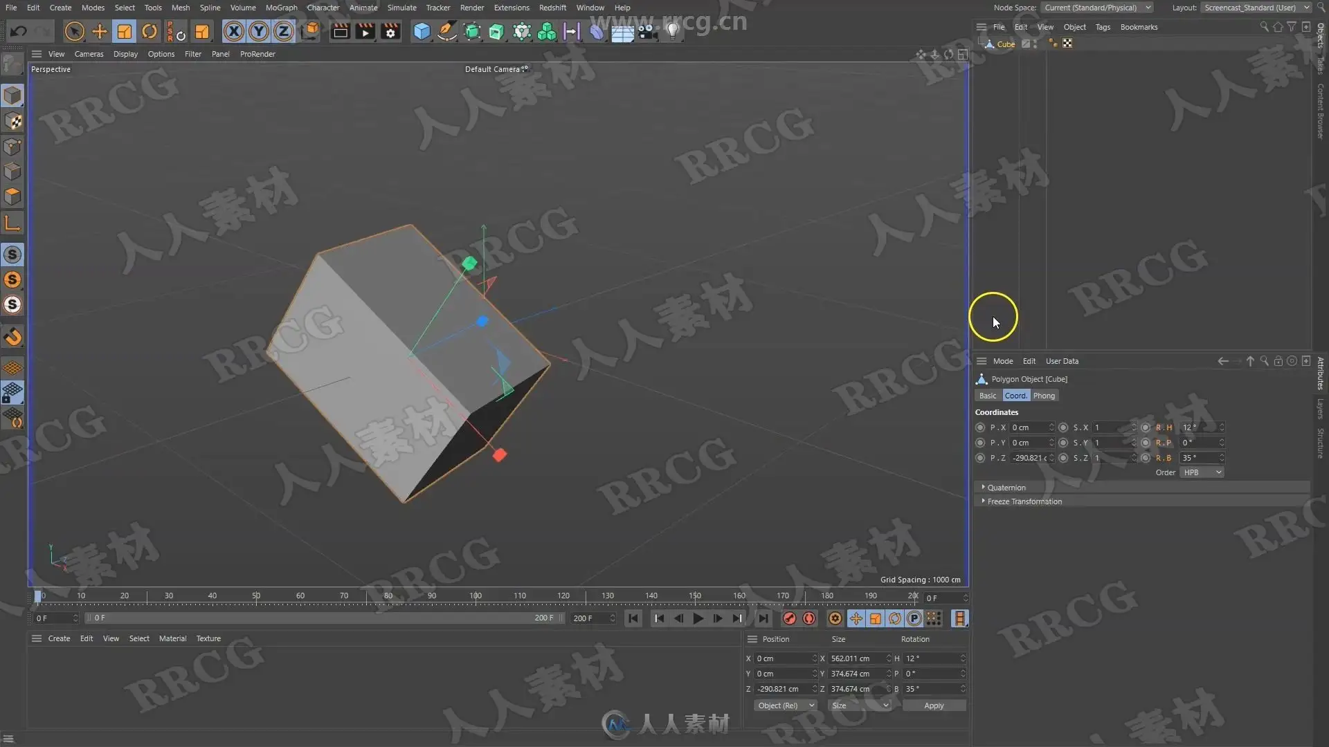Select the Move tool

pos(100,31)
